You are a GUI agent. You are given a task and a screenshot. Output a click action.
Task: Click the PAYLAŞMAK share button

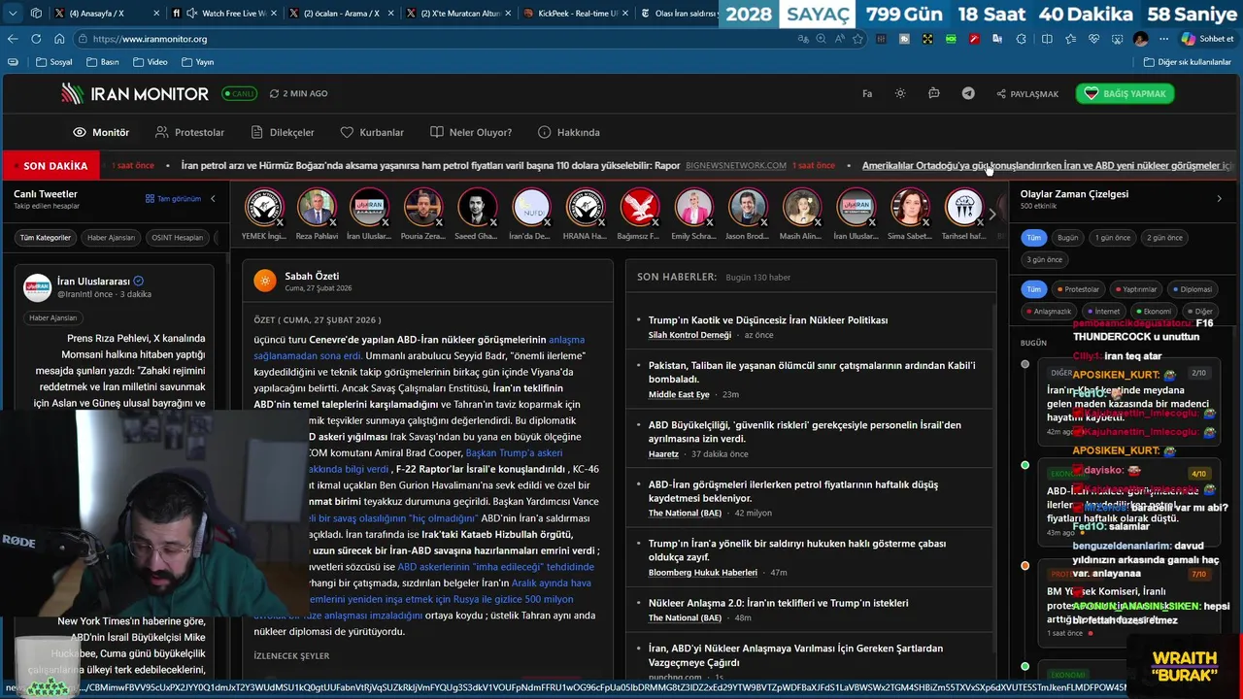pos(1027,93)
